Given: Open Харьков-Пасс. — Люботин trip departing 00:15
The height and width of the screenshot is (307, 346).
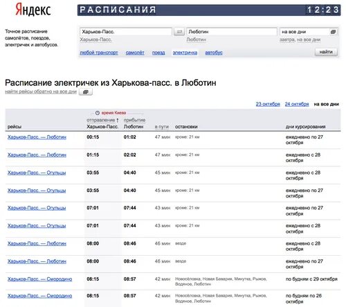Looking at the screenshot, I should point(37,137).
